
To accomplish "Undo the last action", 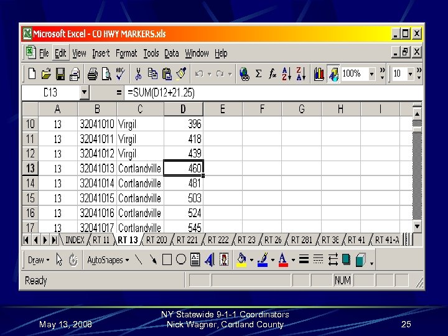I will tap(199, 74).
